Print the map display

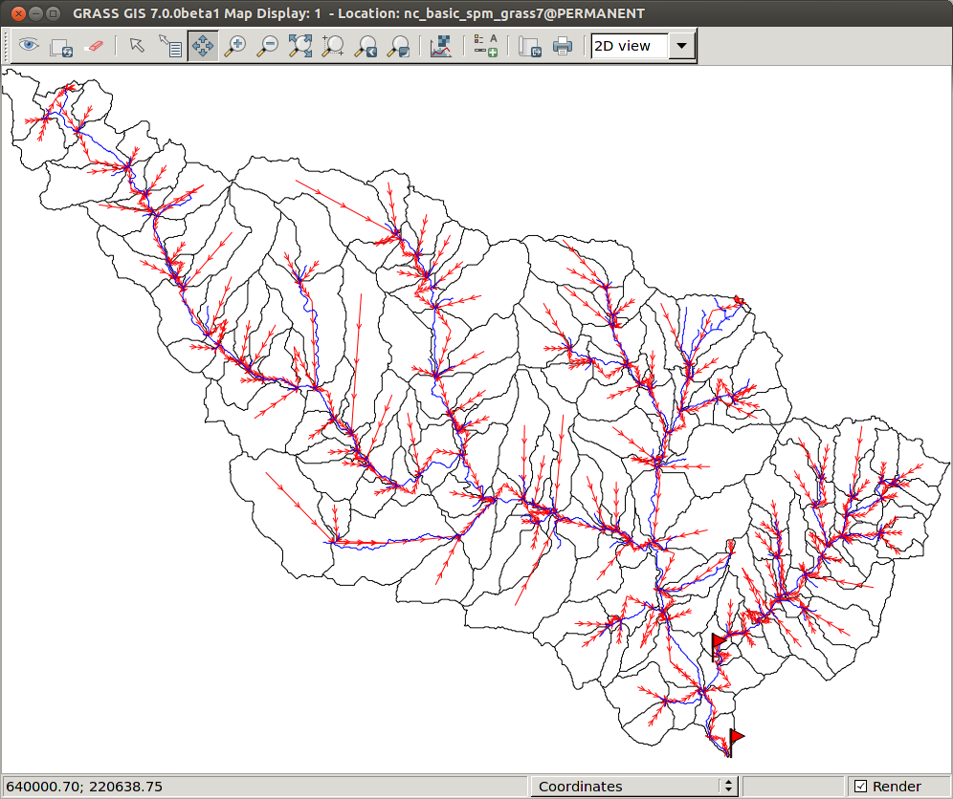(562, 46)
